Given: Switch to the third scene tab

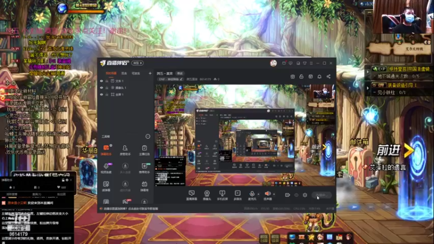Looking at the screenshot, I should tap(136, 73).
